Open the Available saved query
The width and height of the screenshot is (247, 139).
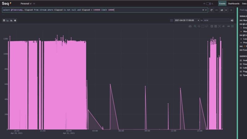[x=243, y=60]
